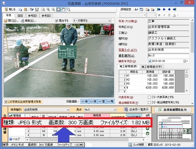Screen dimensions: 196x149
Task: Click the zoom in magnifier icon
Action: 48,9
